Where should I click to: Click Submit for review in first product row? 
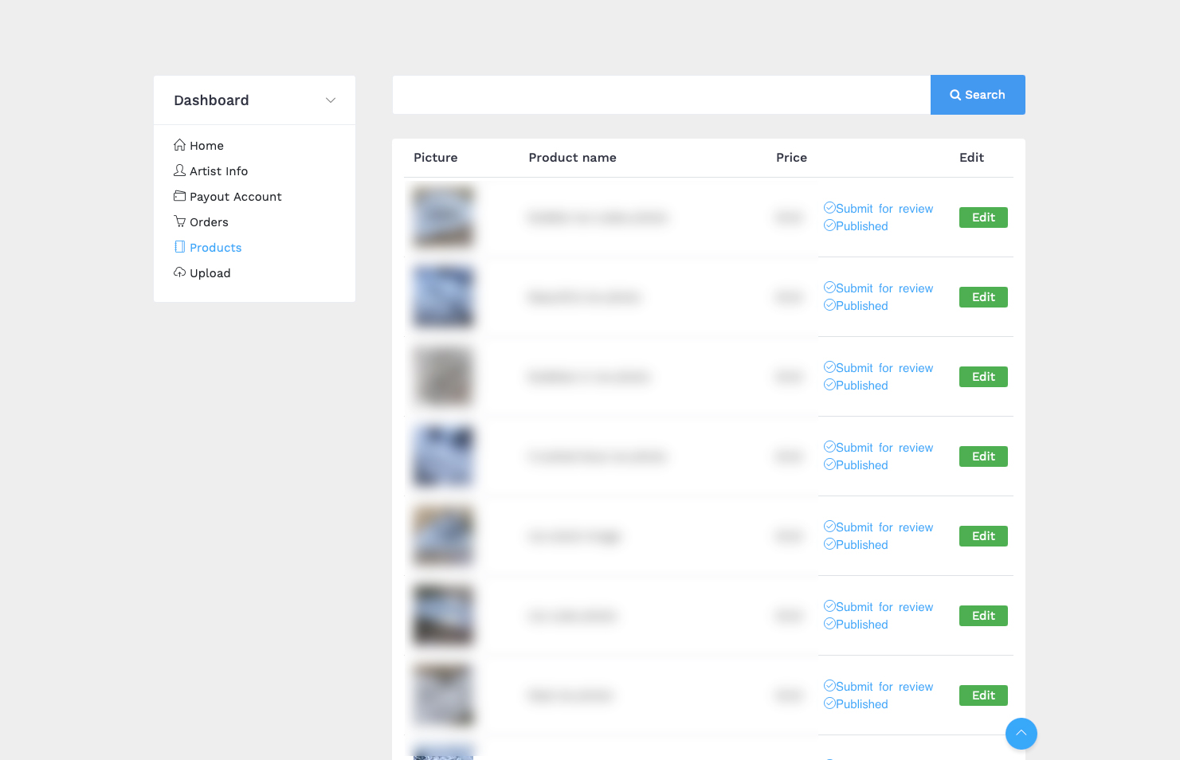pyautogui.click(x=878, y=209)
